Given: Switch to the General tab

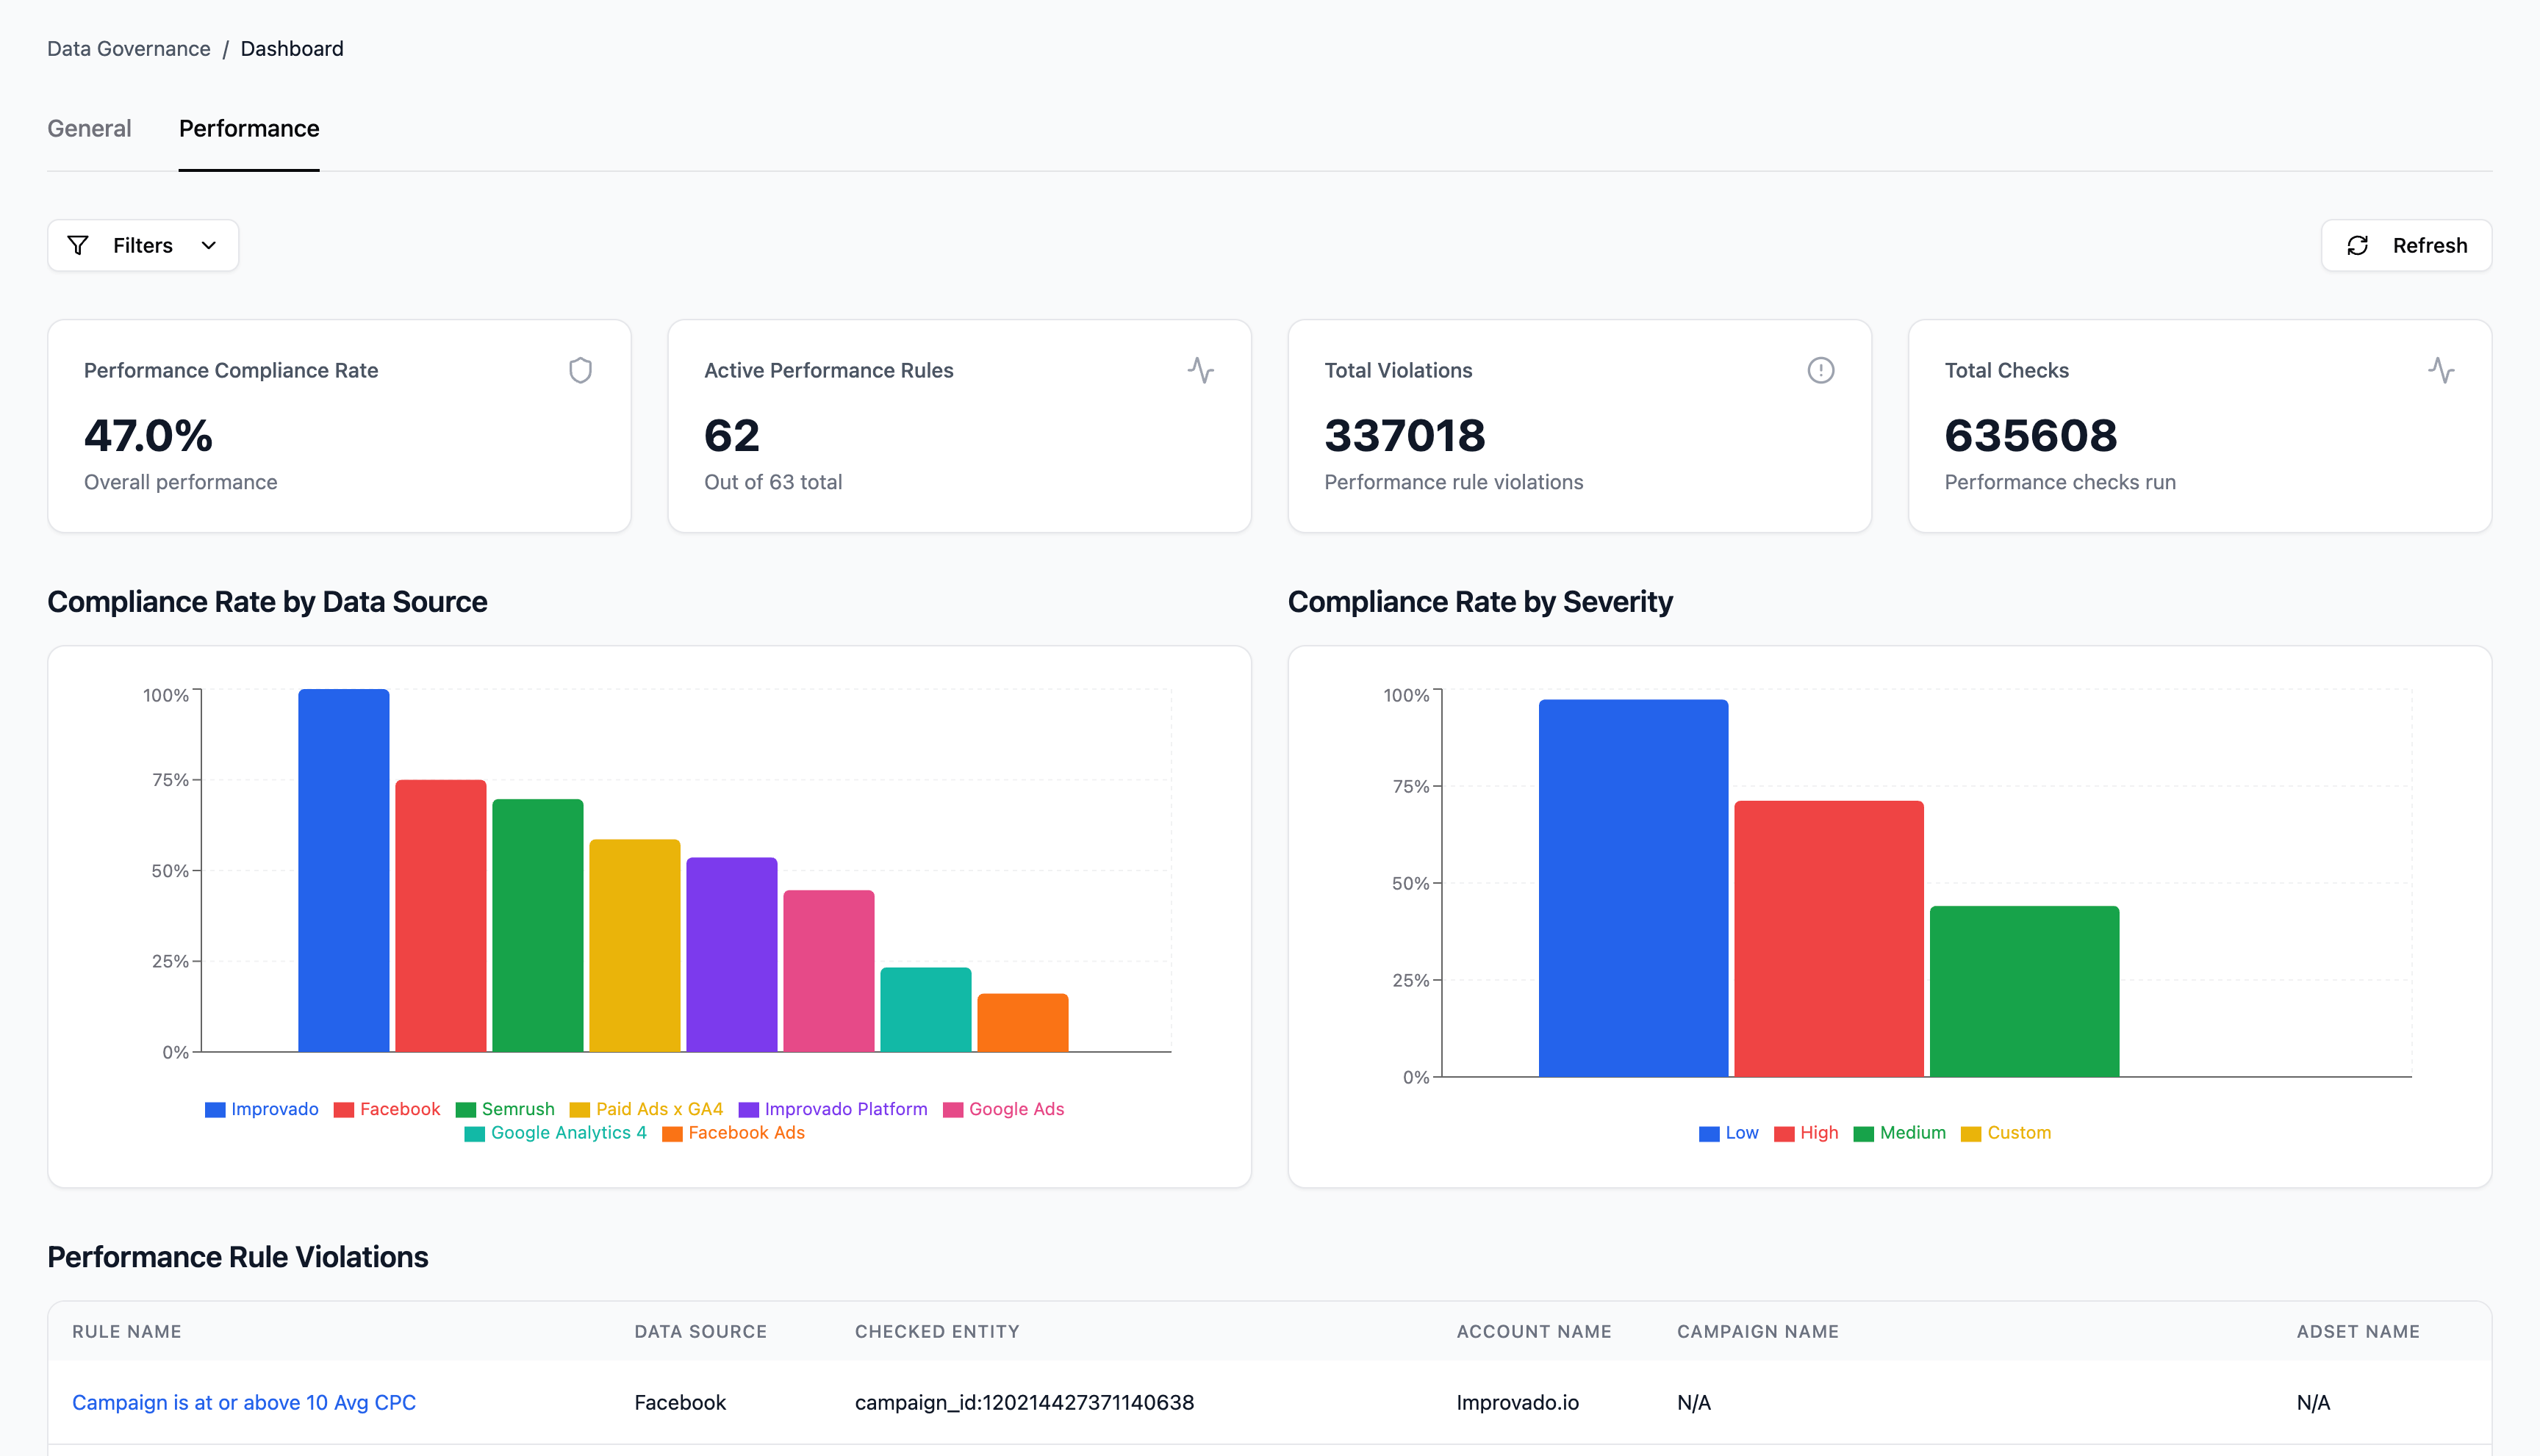Looking at the screenshot, I should (x=89, y=128).
